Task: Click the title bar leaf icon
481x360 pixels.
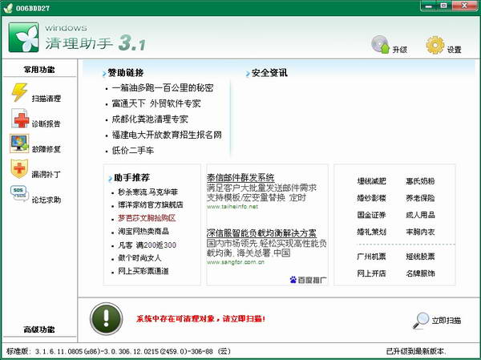Action: coord(8,8)
